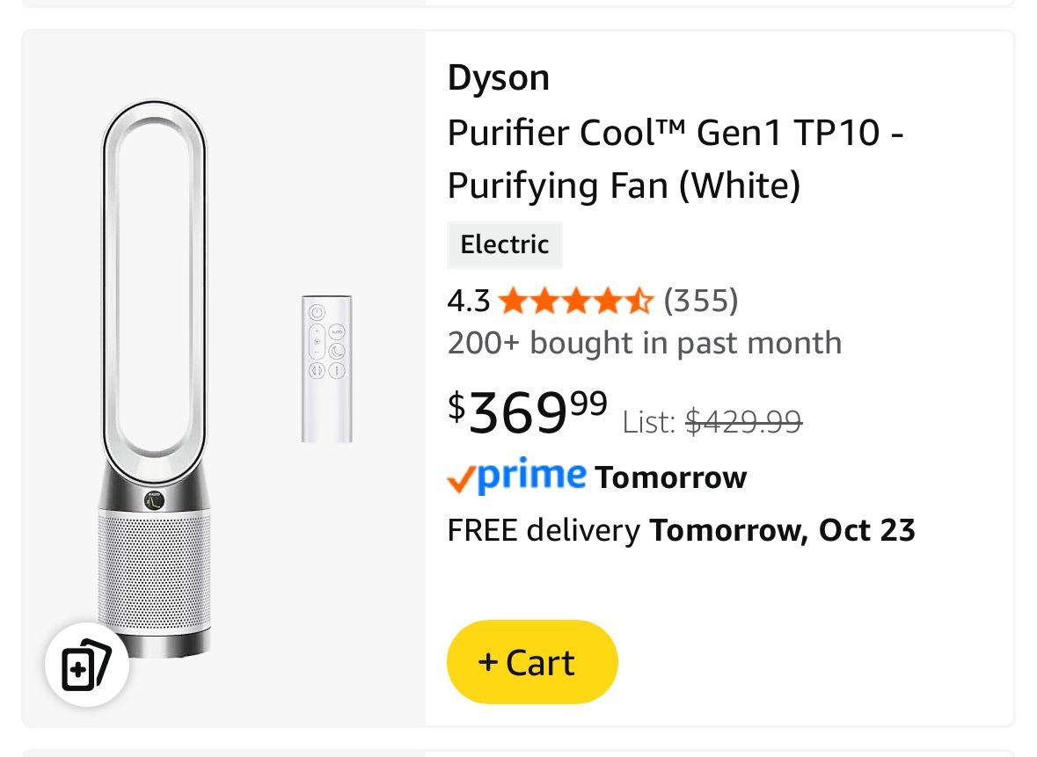Open customer reviews via the (355) count

point(701,301)
